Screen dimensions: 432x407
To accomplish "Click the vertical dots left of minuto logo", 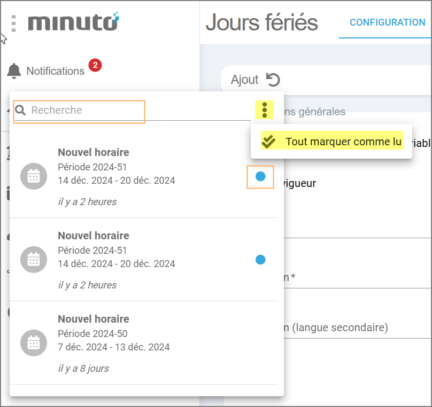I will (x=14, y=24).
